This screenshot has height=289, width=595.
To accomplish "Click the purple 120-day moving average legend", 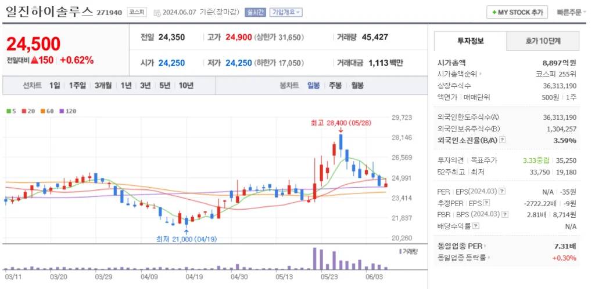I will pos(69,111).
